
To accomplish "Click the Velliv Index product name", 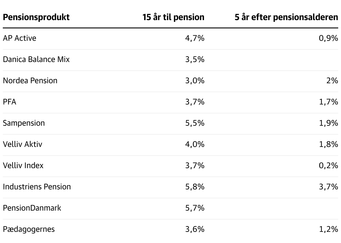I will pyautogui.click(x=23, y=166).
